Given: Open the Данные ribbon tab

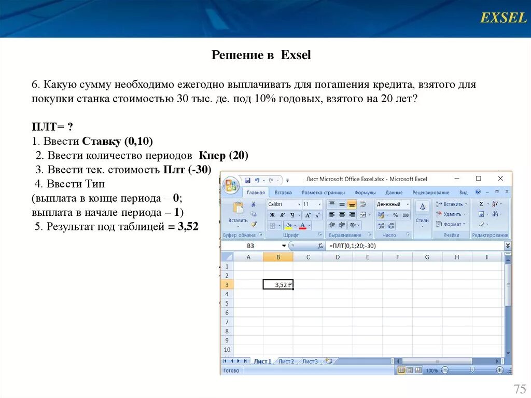Looking at the screenshot, I should click(394, 192).
